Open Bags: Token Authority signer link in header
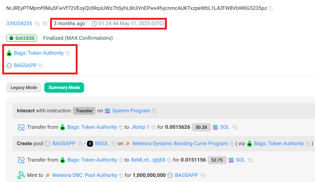The height and width of the screenshot is (182, 315). pyautogui.click(x=39, y=53)
